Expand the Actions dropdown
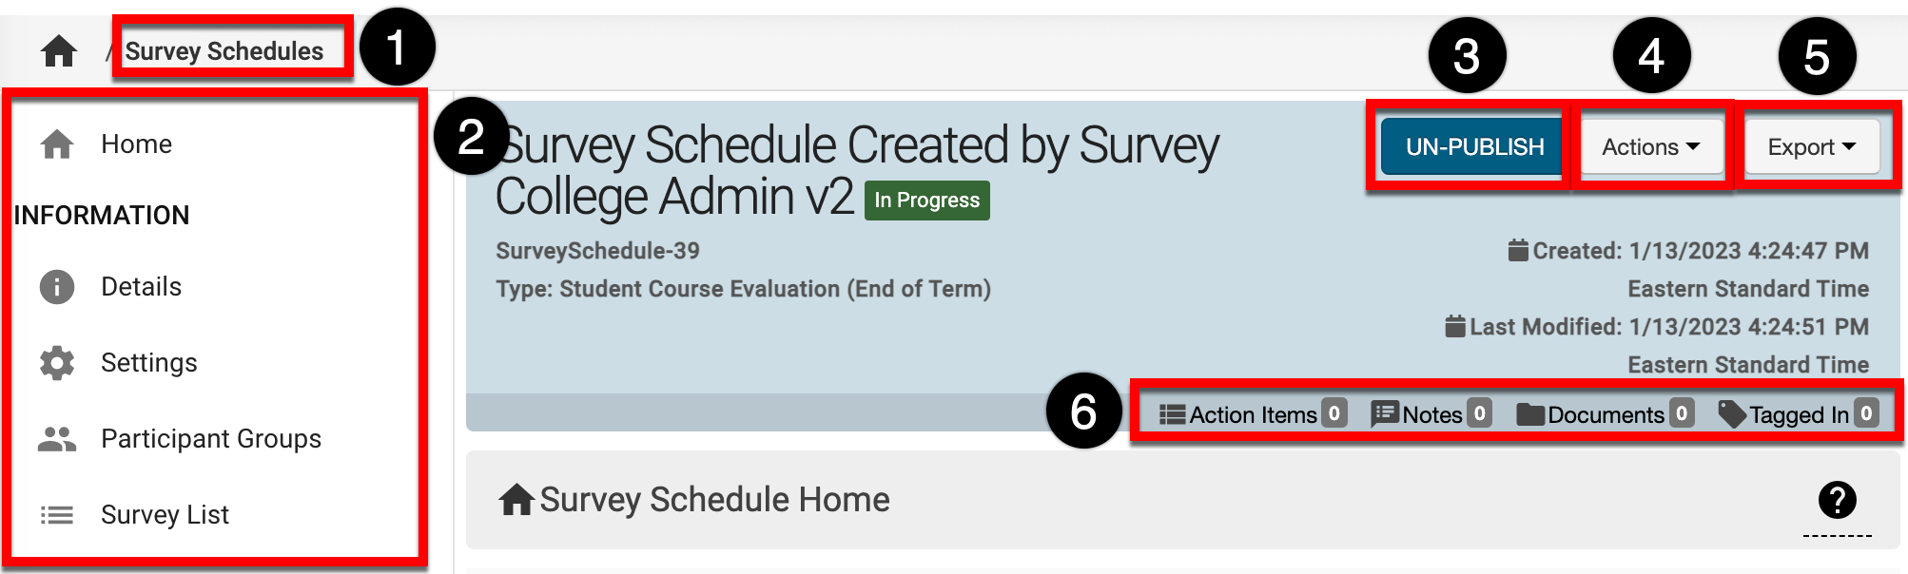Image resolution: width=1908 pixels, height=574 pixels. click(x=1650, y=147)
